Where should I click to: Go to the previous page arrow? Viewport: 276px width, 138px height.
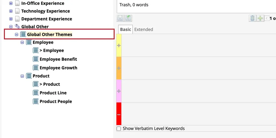(x=267, y=18)
